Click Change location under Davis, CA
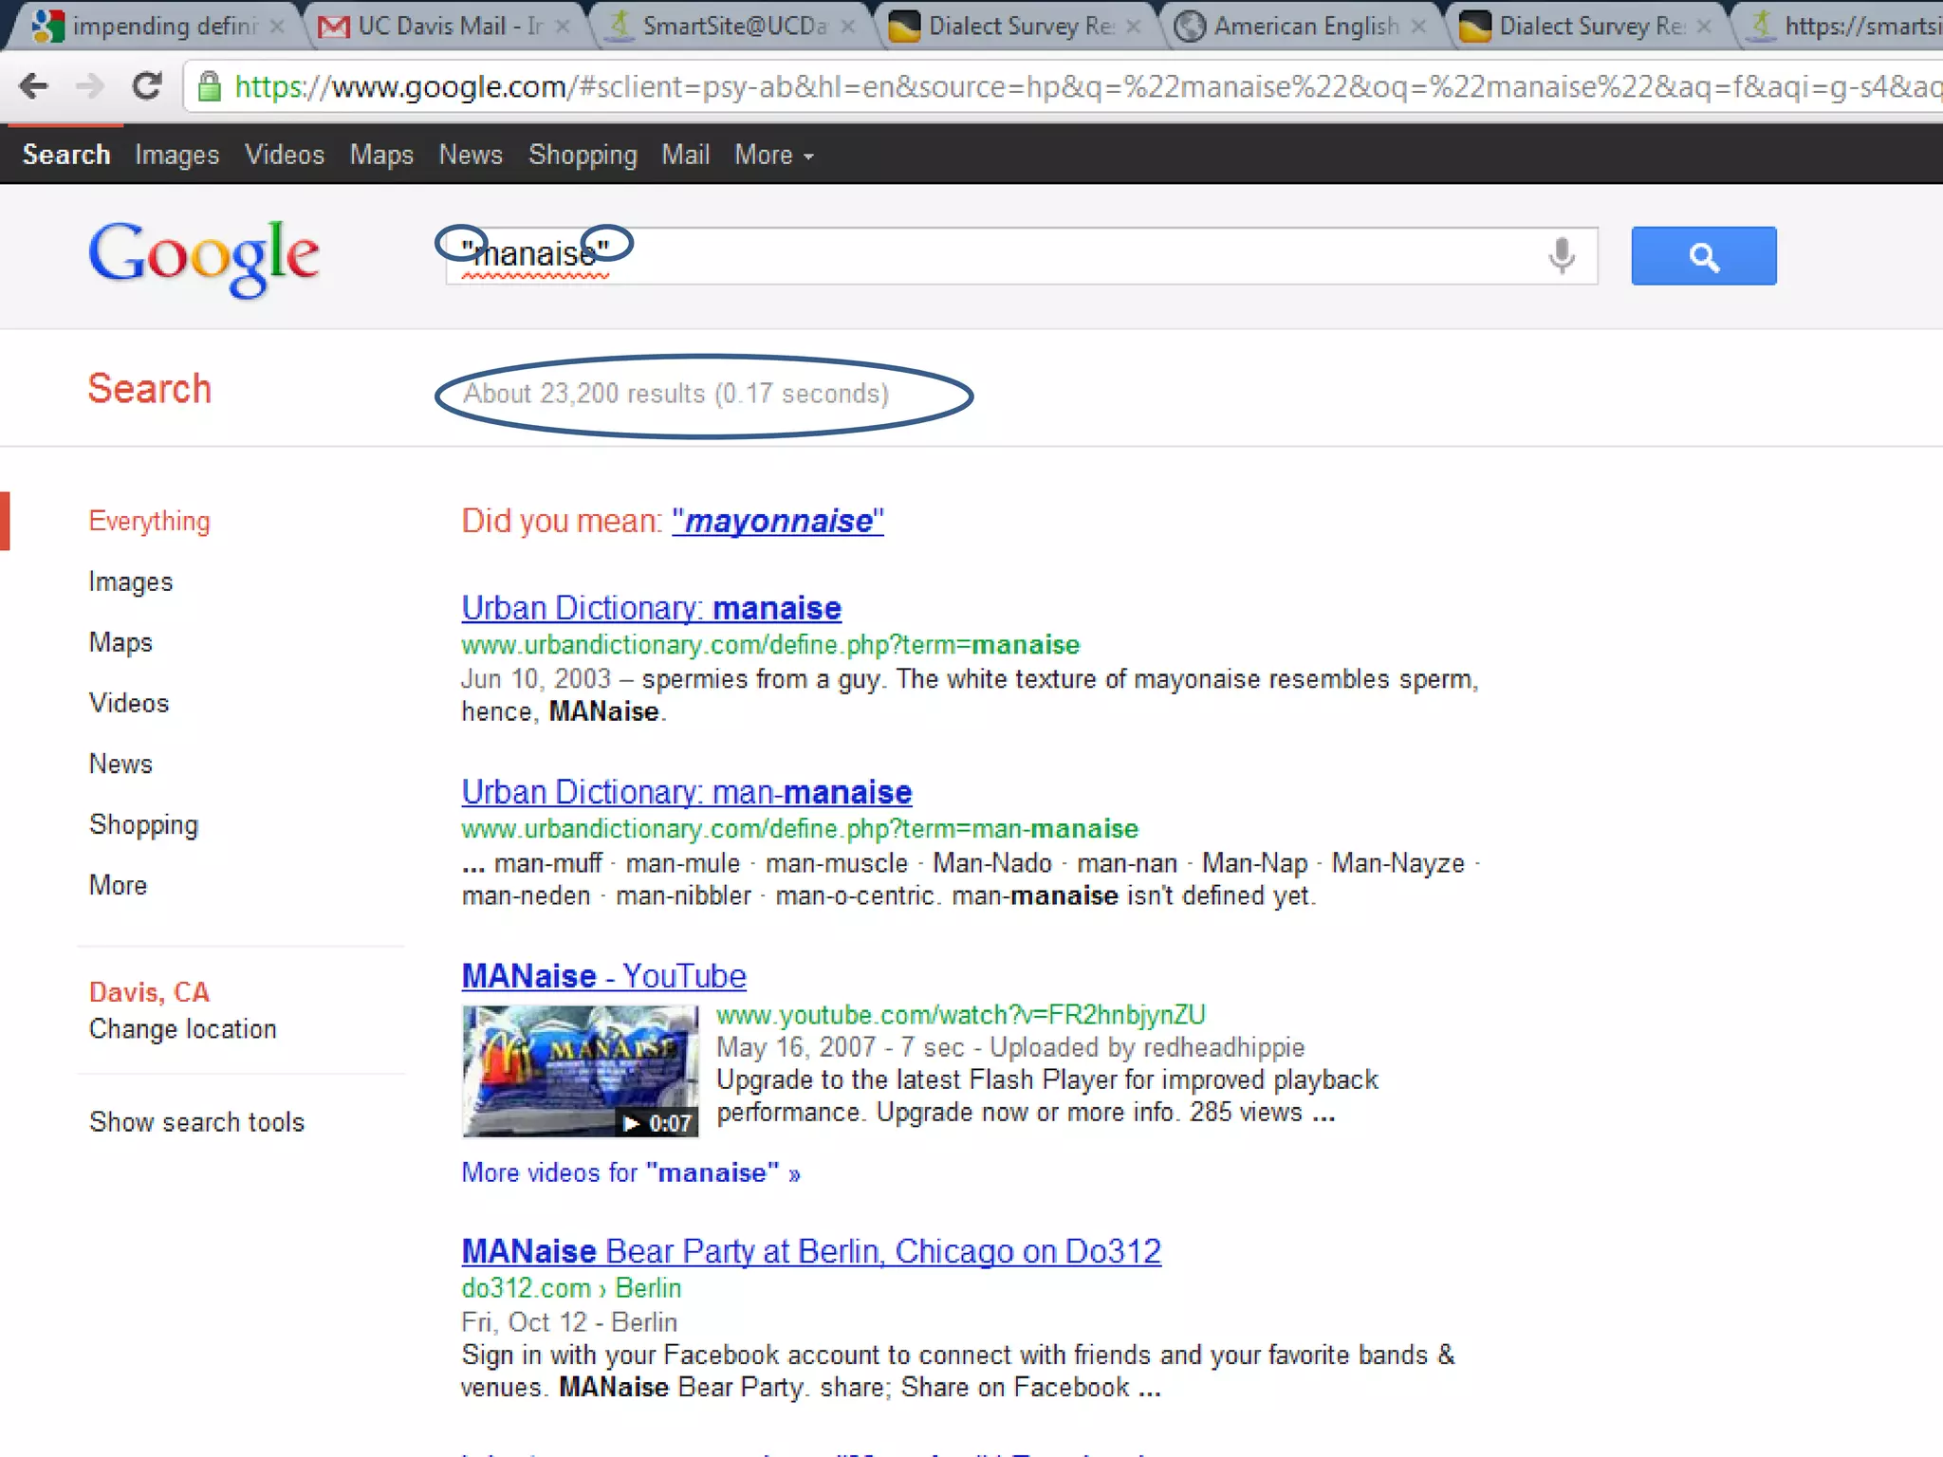The image size is (1943, 1457). [182, 1029]
